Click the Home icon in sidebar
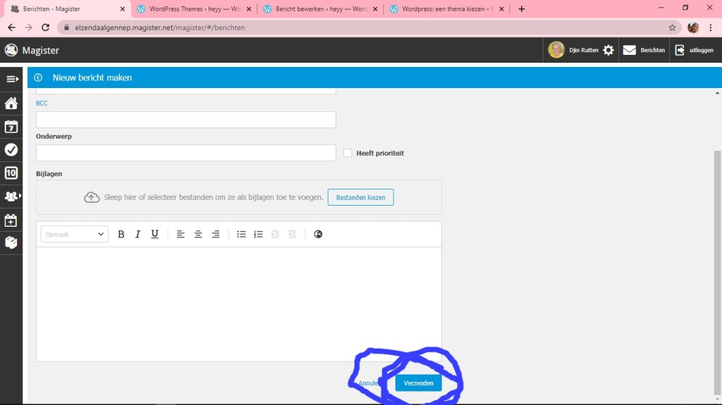Screen dimensions: 722x405 pos(11,104)
